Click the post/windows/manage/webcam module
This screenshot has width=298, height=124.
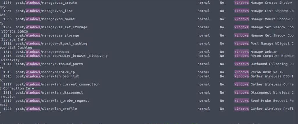(42, 52)
